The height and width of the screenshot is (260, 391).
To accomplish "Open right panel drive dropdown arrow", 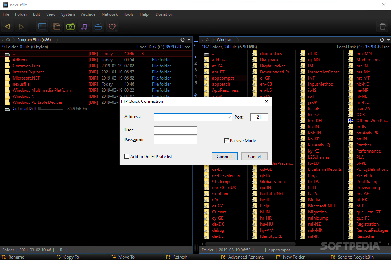I will tap(202, 40).
